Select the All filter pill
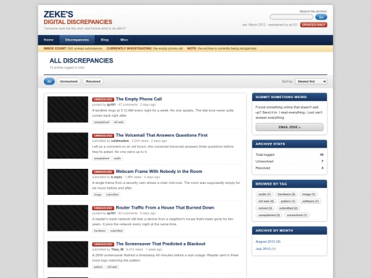The width and height of the screenshot is (371, 278). [x=49, y=81]
